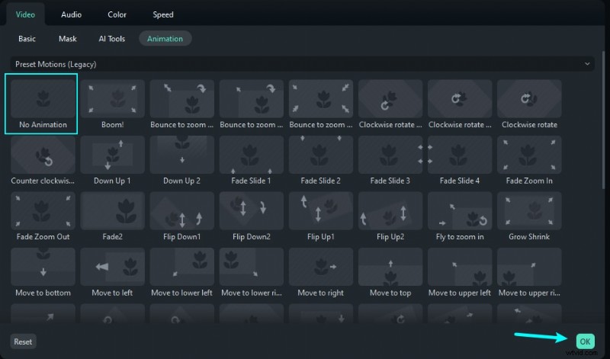Select the Move to top preset
Image resolution: width=610 pixels, height=359 pixels.
390,272
